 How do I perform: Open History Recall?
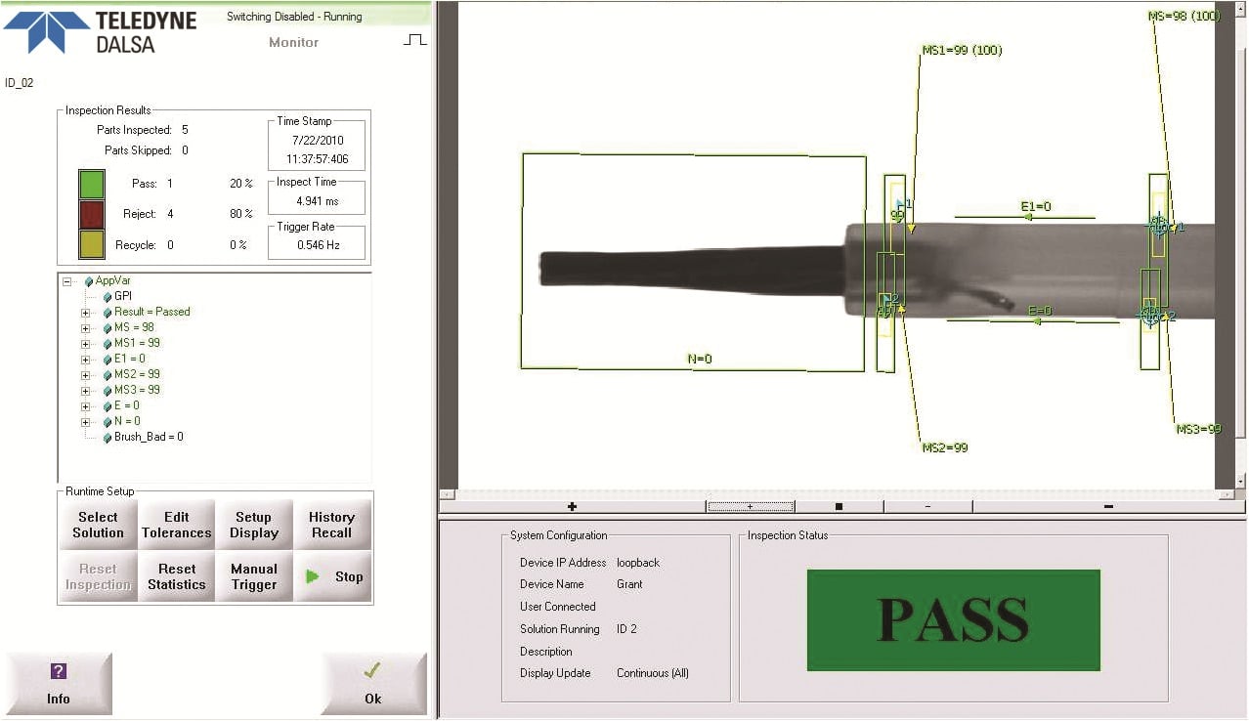(x=331, y=525)
